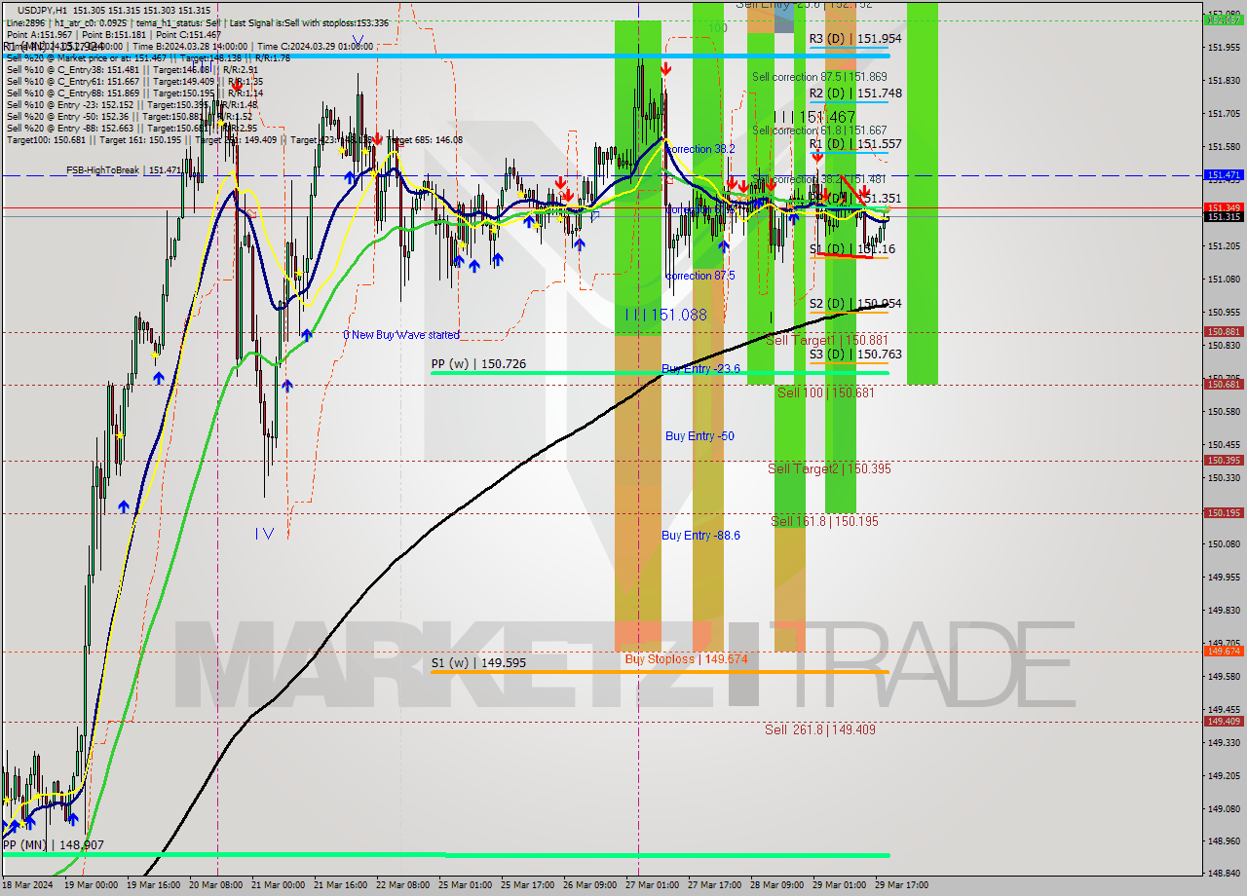Image resolution: width=1247 pixels, height=896 pixels.
Task: Click the 'S1 (D) | 151.16' label
Action: [852, 249]
